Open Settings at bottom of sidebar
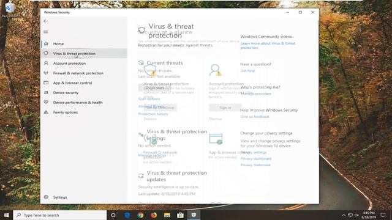392x220 pixels. tap(84, 197)
